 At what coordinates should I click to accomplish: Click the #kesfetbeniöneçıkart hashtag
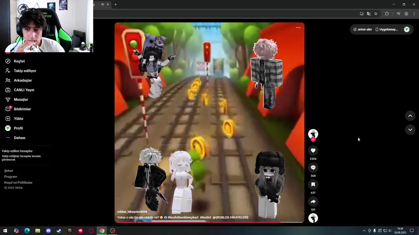183,217
